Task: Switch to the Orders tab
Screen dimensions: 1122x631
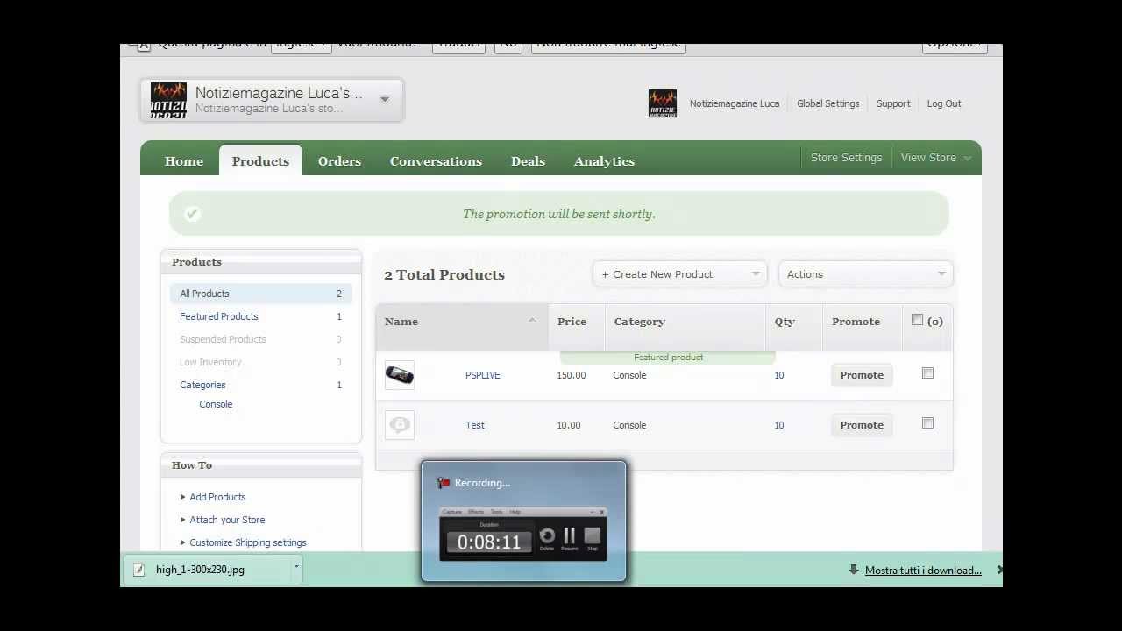Action: [x=339, y=161]
